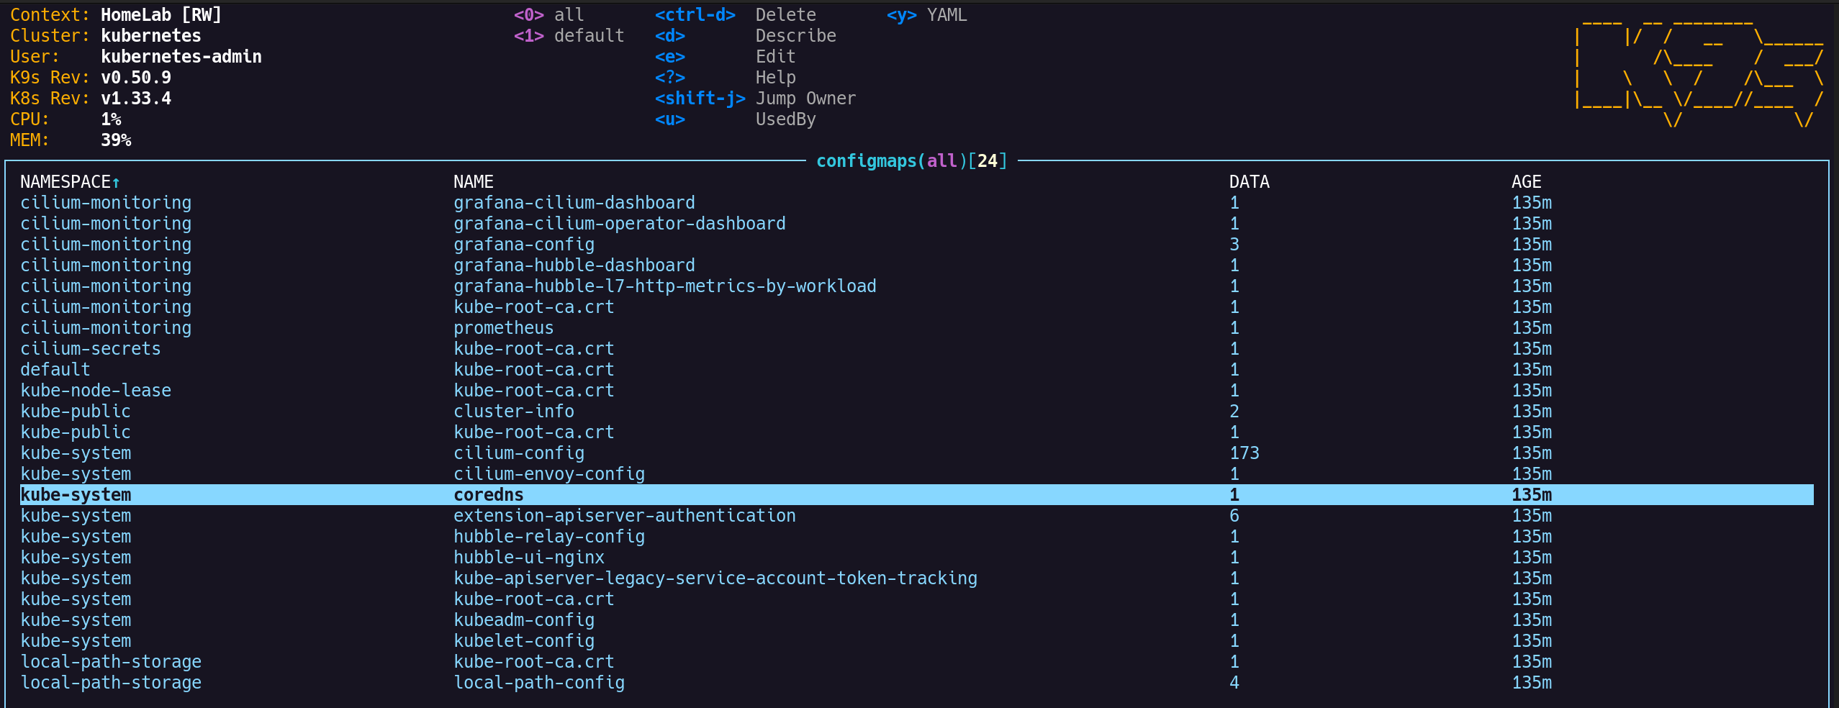Select kube-root-ca.crt in cilium-secrets namespace
Screen dimensions: 1839x708
(916, 349)
